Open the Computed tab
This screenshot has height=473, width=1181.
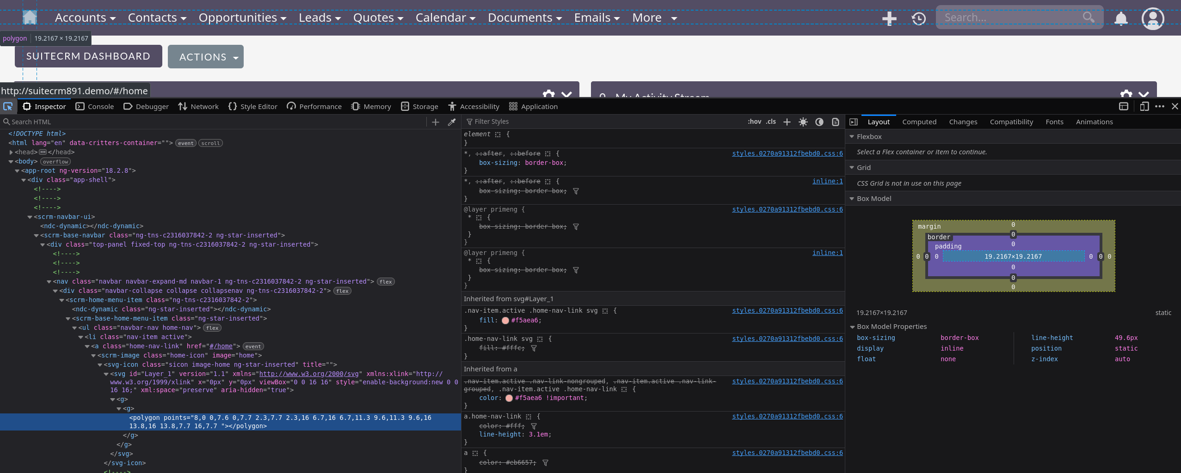click(x=919, y=122)
